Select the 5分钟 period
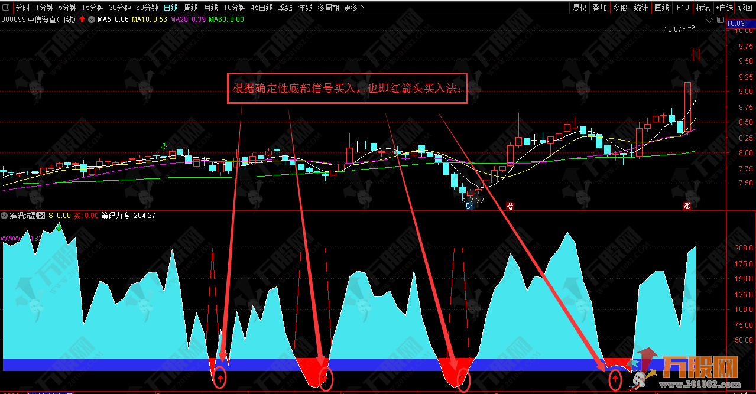The height and width of the screenshot is (394, 756). [68, 8]
